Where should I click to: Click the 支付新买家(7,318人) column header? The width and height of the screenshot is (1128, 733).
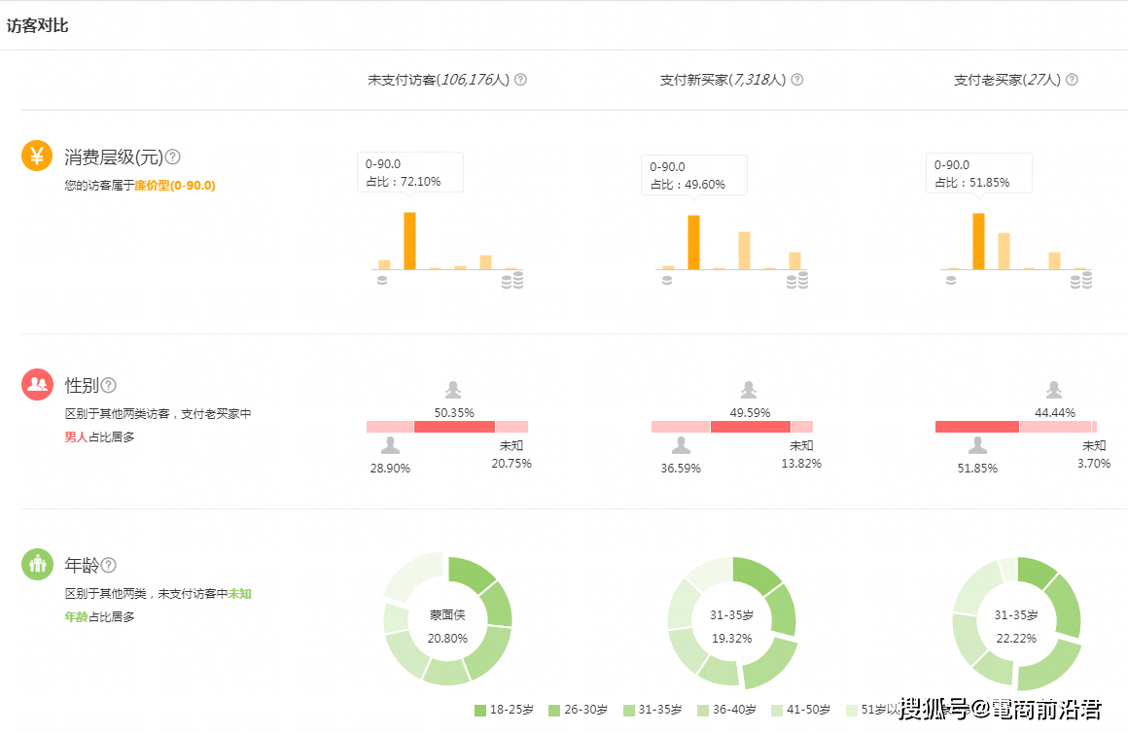[723, 80]
